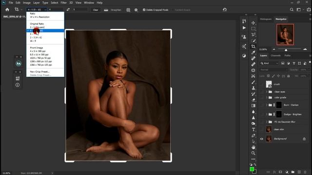Click the Straighten level icon
Image resolution: width=312 pixels, height=175 pixels.
coord(106,10)
